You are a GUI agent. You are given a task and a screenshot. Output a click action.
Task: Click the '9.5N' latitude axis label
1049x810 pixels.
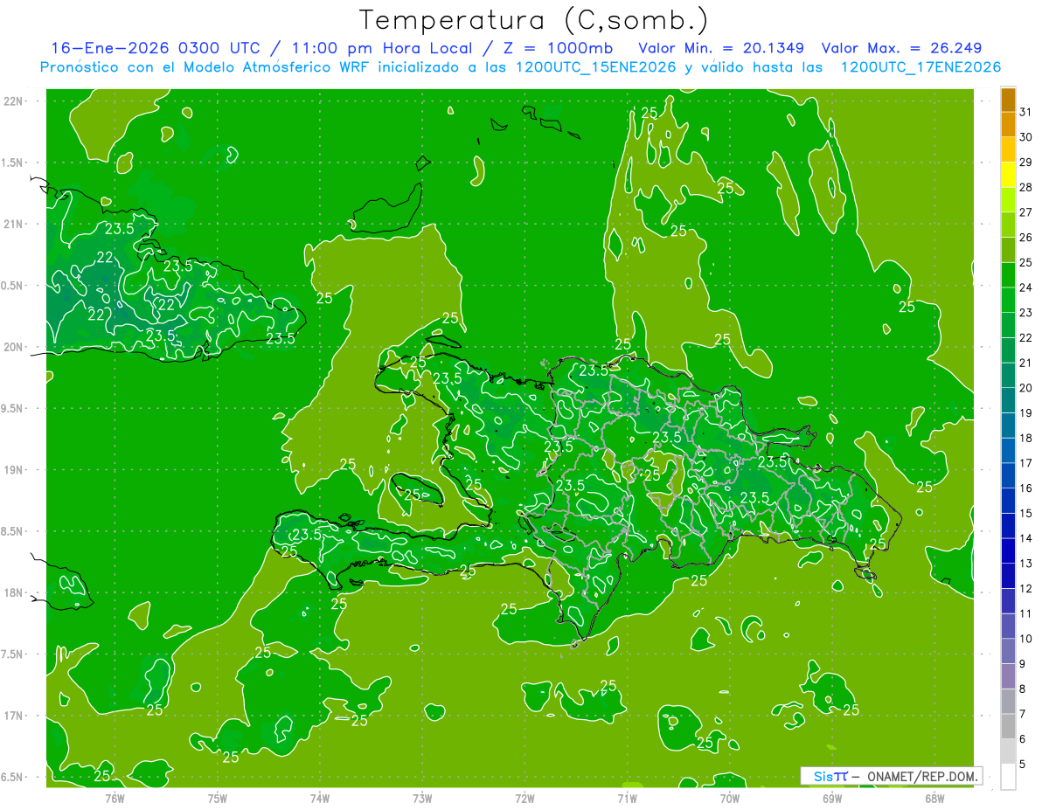pos(13,408)
